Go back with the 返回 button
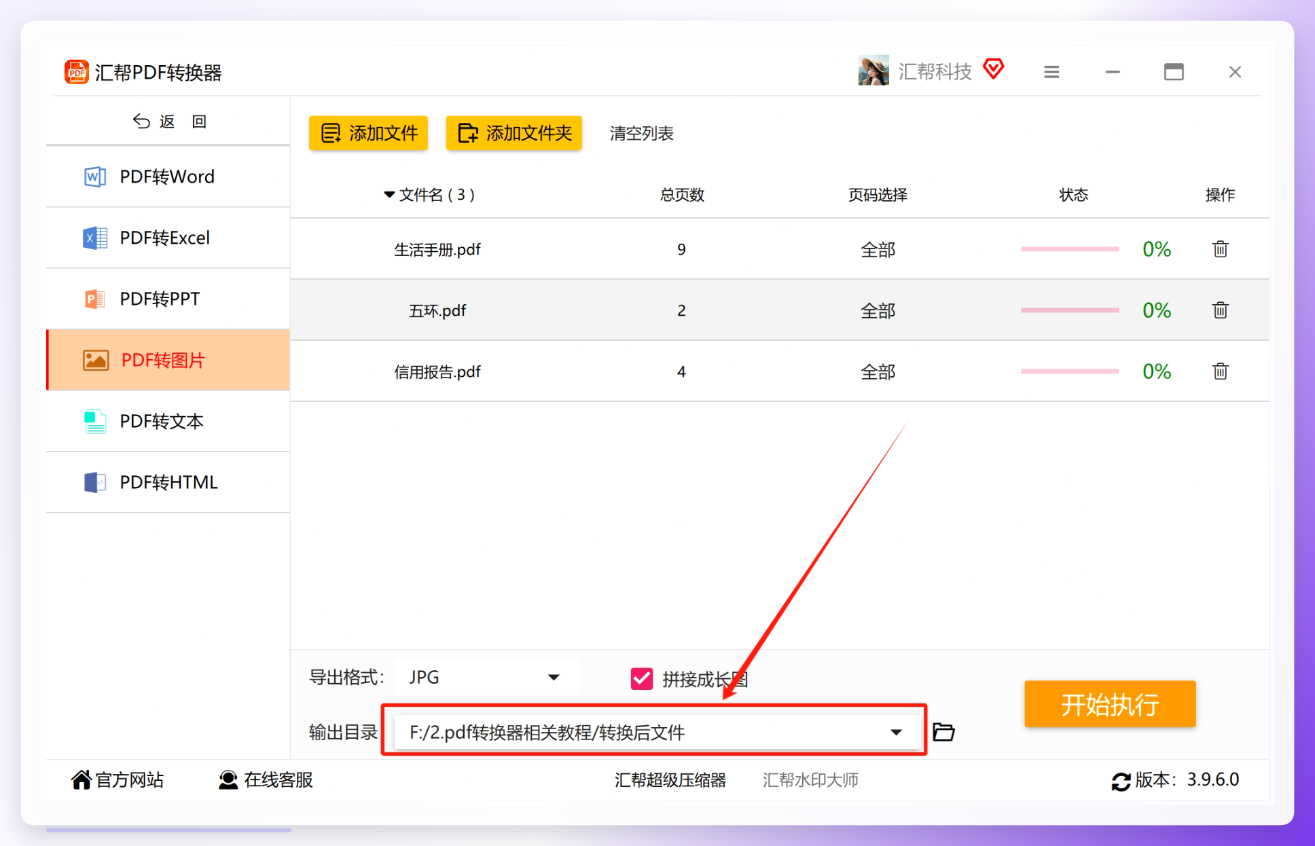Screen dimensions: 1315x846 (170, 122)
